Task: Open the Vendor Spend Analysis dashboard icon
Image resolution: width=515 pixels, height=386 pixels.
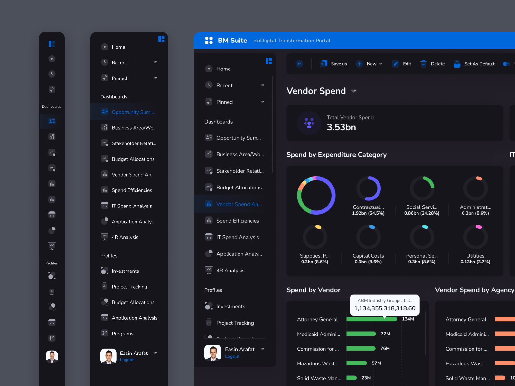Action: click(x=209, y=204)
